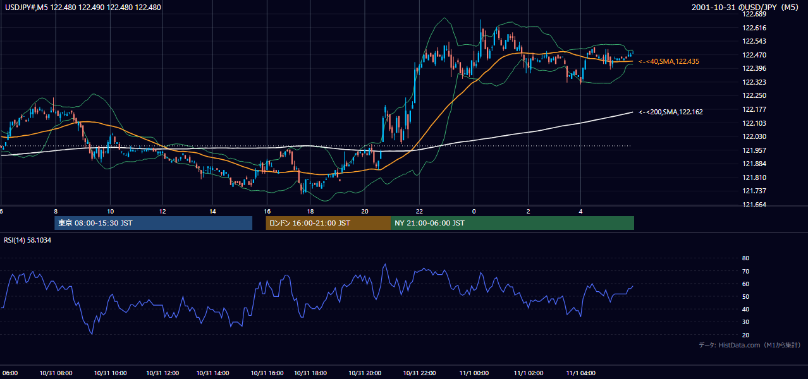Click the 122.470 price axis label
Screen dimensions: 808x379
pyautogui.click(x=755, y=55)
